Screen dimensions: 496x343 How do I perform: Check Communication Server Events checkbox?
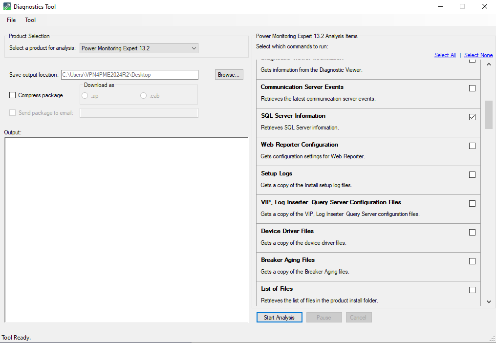pyautogui.click(x=472, y=88)
